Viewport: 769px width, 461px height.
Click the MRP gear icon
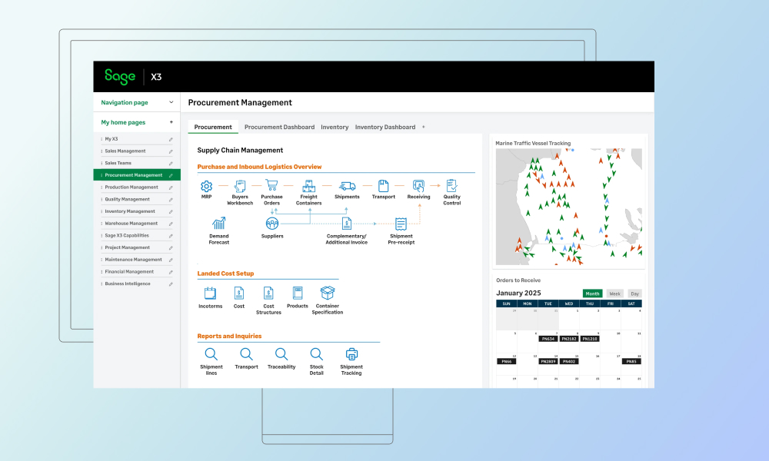pyautogui.click(x=206, y=186)
